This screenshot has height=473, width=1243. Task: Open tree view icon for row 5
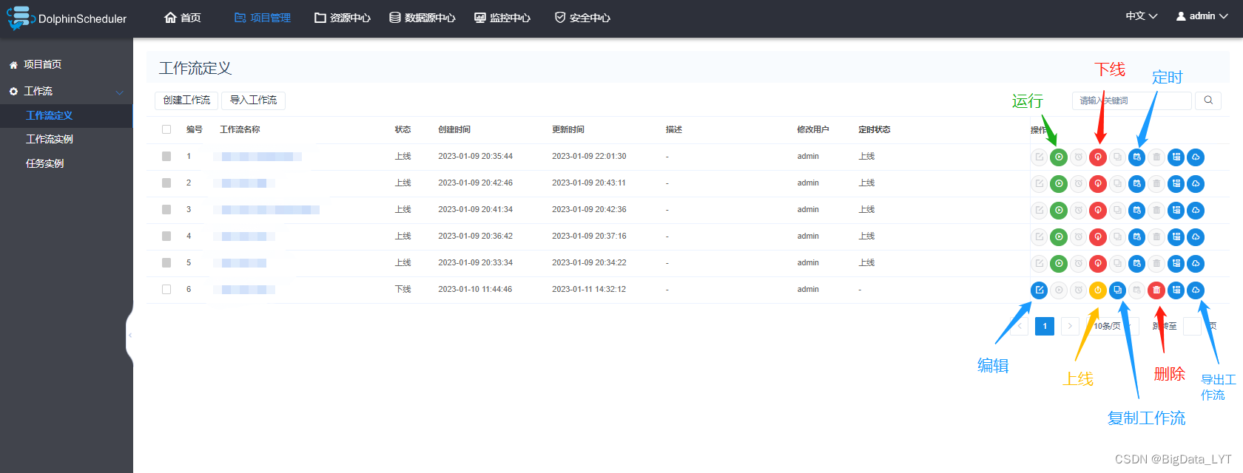[1176, 263]
